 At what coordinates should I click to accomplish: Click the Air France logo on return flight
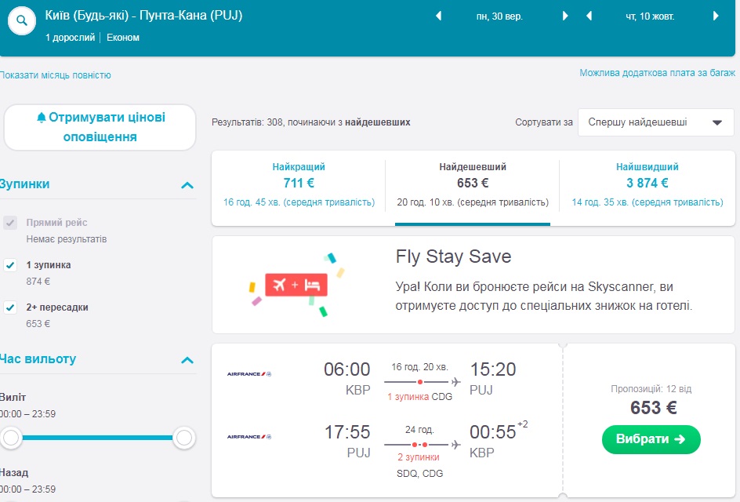coord(248,436)
